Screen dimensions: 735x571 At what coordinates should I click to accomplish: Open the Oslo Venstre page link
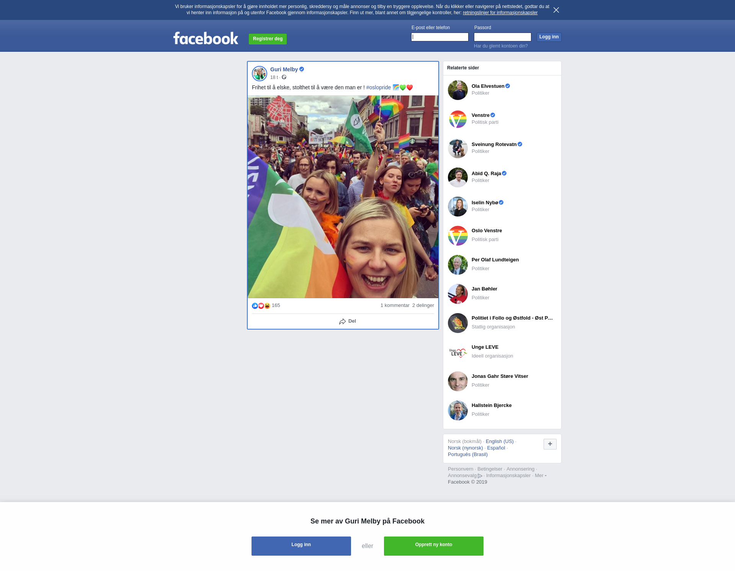tap(487, 231)
